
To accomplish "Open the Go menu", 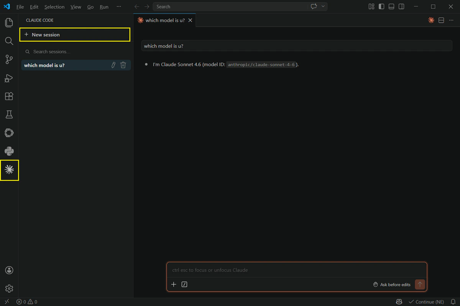I will point(90,7).
